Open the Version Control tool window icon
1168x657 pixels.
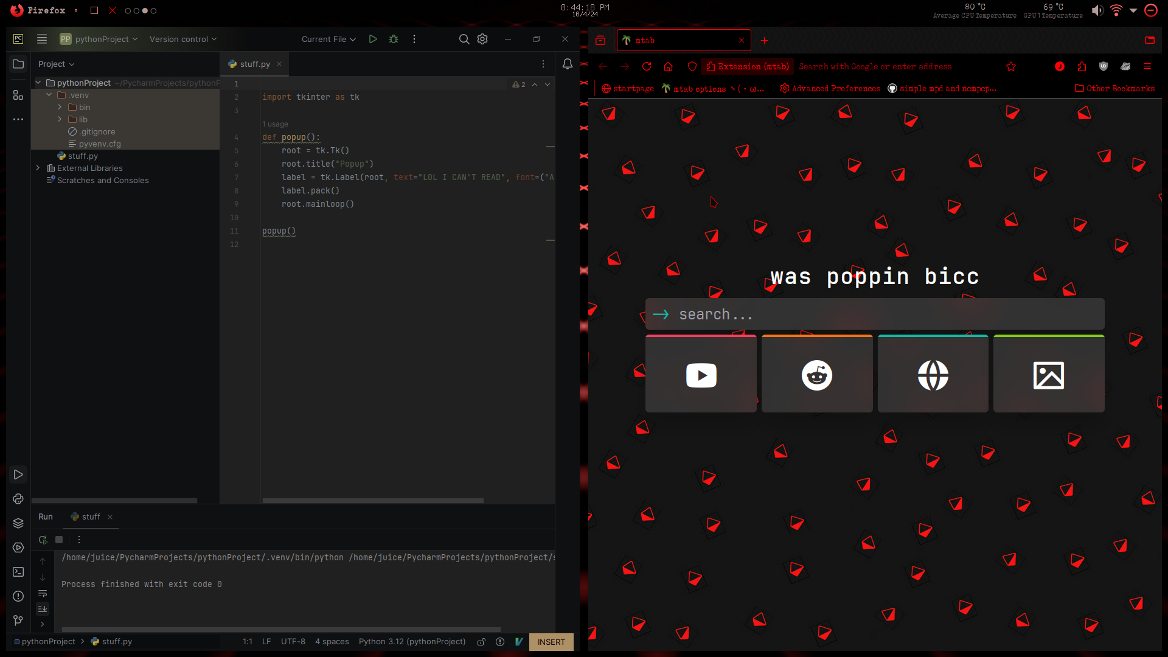coord(18,620)
